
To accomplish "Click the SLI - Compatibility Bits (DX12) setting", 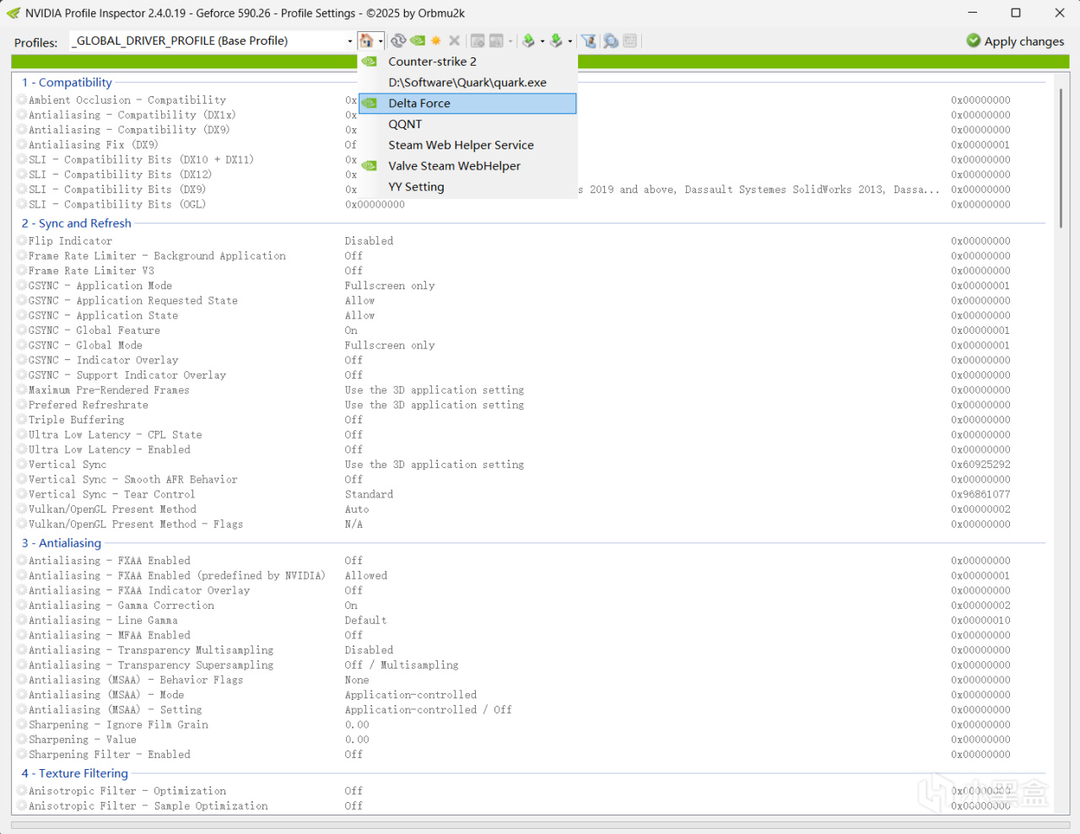I will click(x=120, y=175).
